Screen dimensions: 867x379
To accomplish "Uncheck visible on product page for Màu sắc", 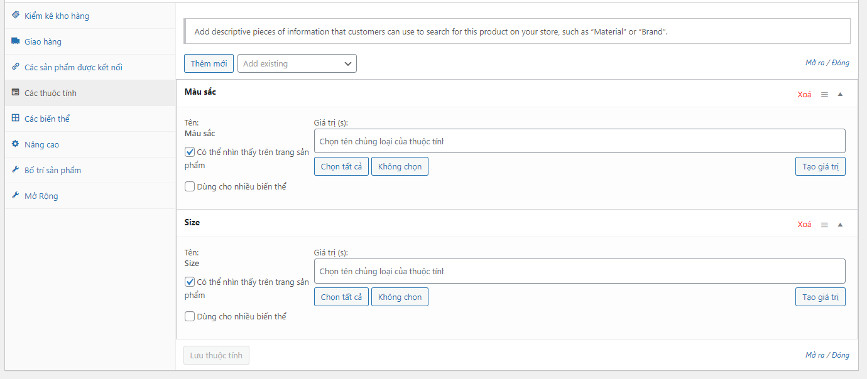I will pos(190,152).
